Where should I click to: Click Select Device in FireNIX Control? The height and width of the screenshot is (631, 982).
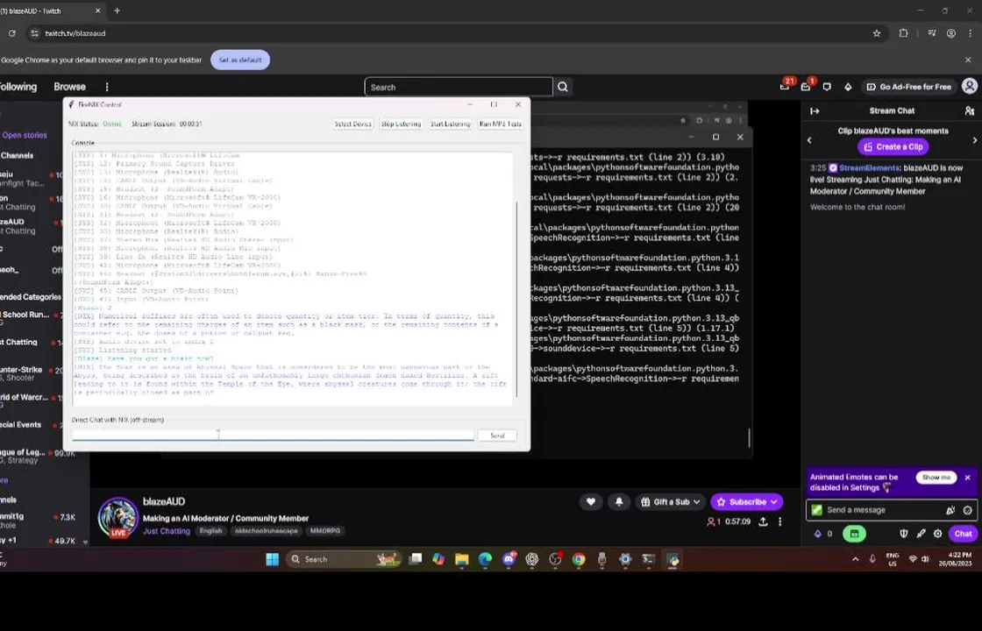click(353, 124)
